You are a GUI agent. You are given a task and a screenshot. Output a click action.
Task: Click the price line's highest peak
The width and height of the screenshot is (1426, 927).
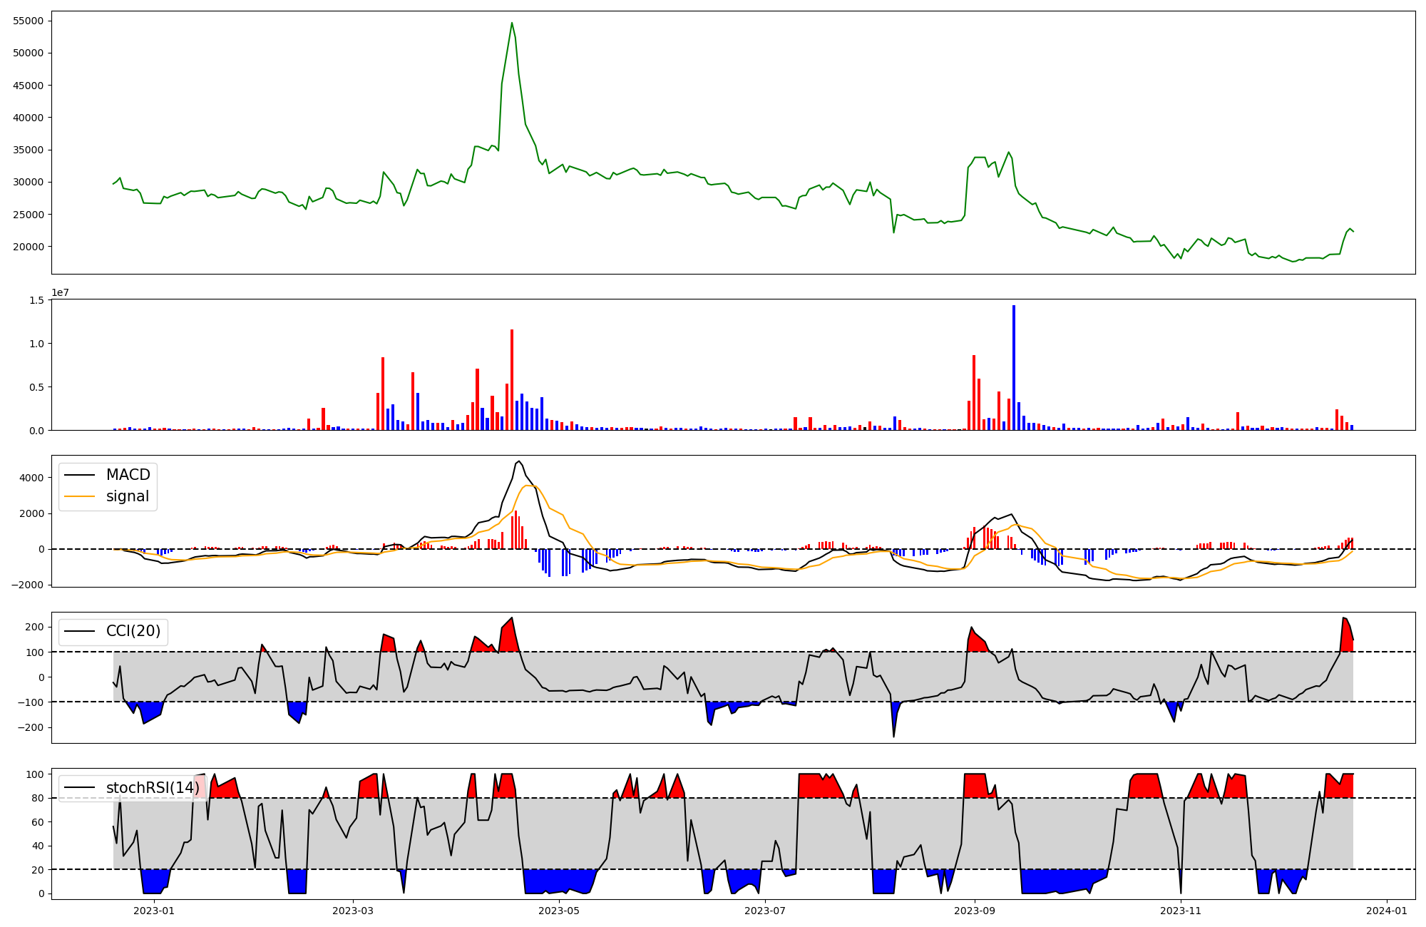(x=512, y=23)
